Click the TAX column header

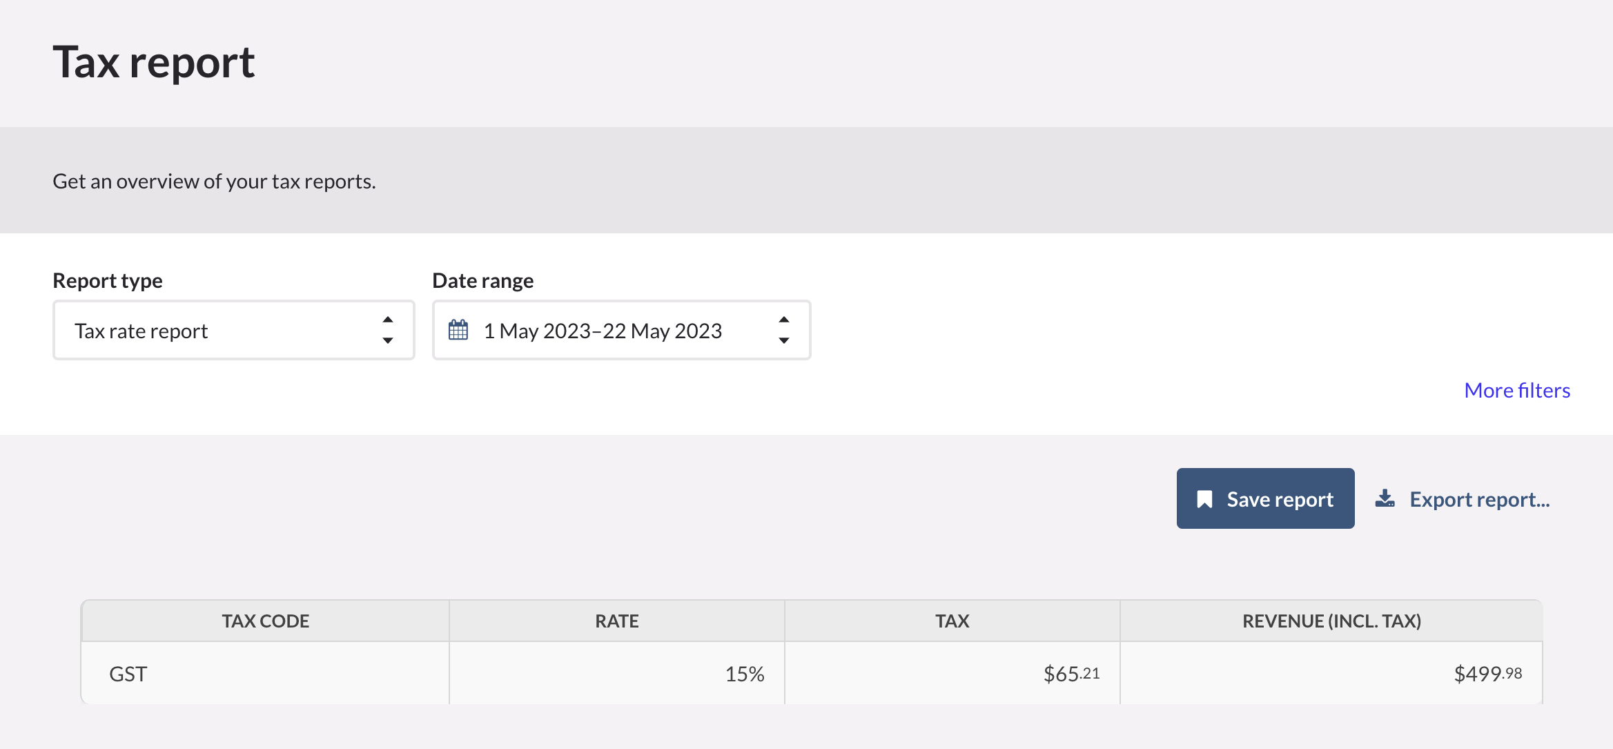tap(952, 621)
